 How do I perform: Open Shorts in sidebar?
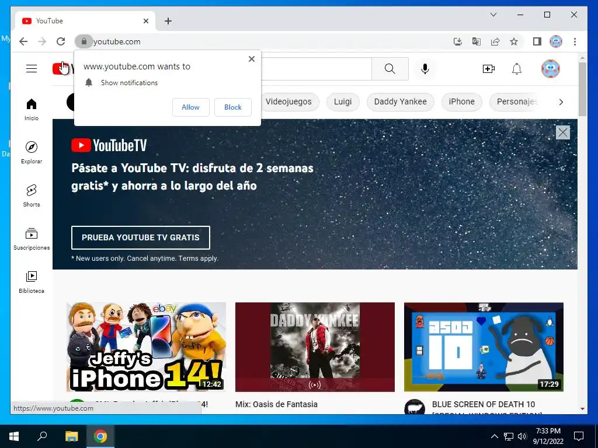click(x=32, y=196)
